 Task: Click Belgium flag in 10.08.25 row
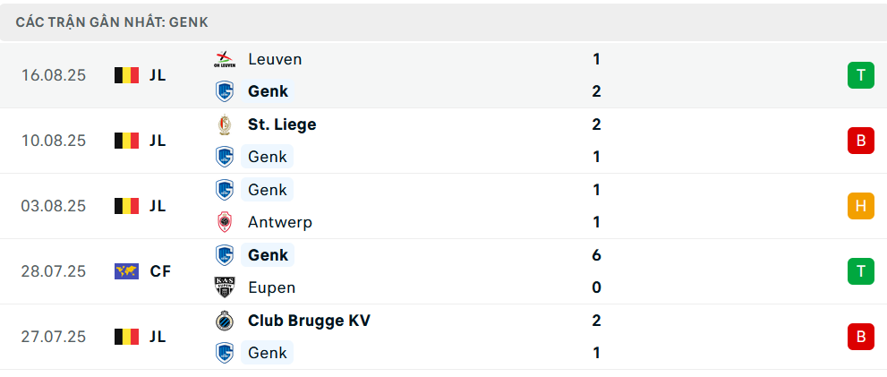coord(126,141)
